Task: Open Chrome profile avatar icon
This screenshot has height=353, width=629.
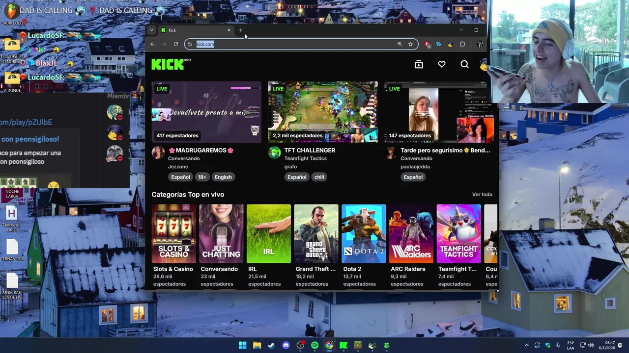Action: point(480,44)
